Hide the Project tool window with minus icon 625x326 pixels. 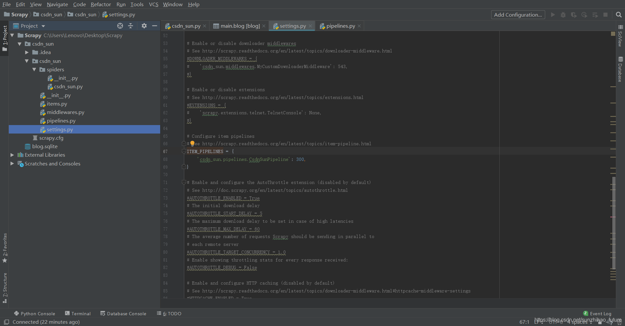[x=155, y=26]
